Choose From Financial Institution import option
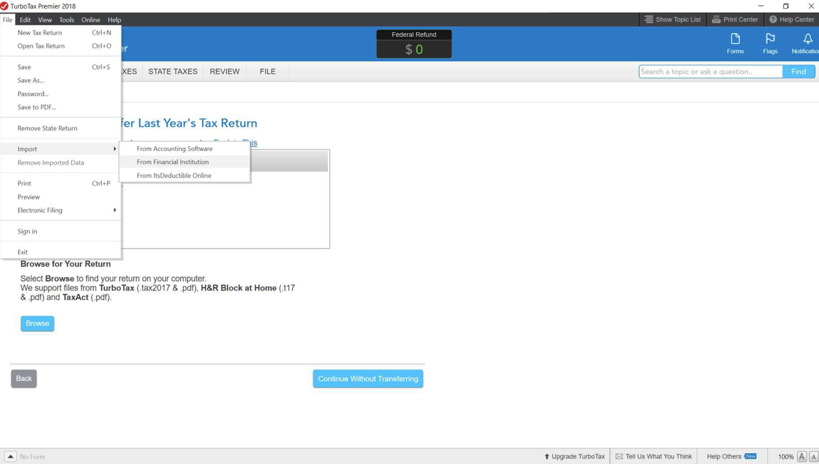 185,162
